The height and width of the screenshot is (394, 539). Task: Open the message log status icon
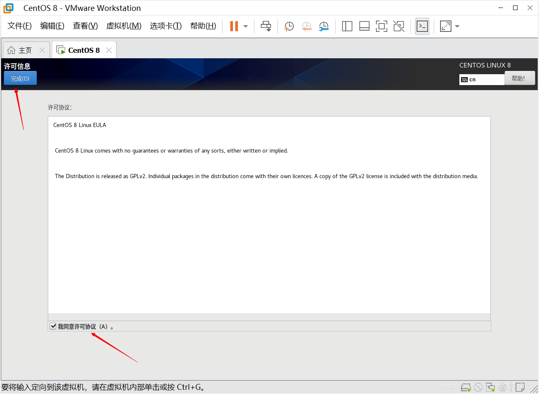pyautogui.click(x=520, y=387)
